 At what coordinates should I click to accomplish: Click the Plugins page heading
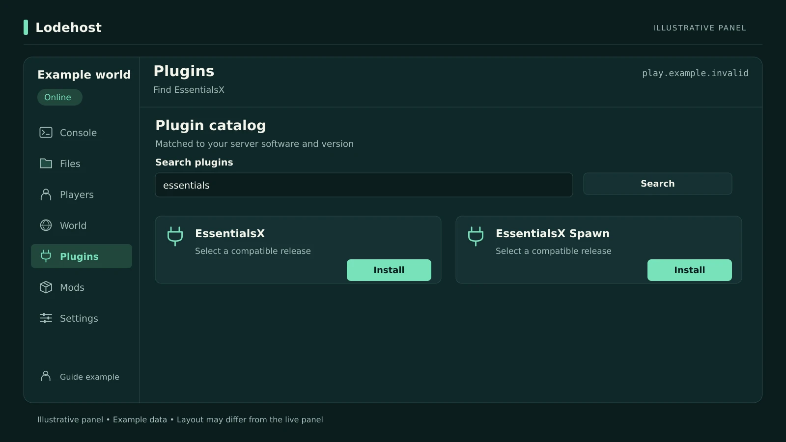184,71
